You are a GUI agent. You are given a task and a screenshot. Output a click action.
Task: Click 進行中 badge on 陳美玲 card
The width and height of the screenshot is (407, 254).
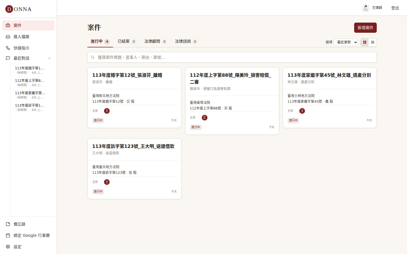pos(196,127)
